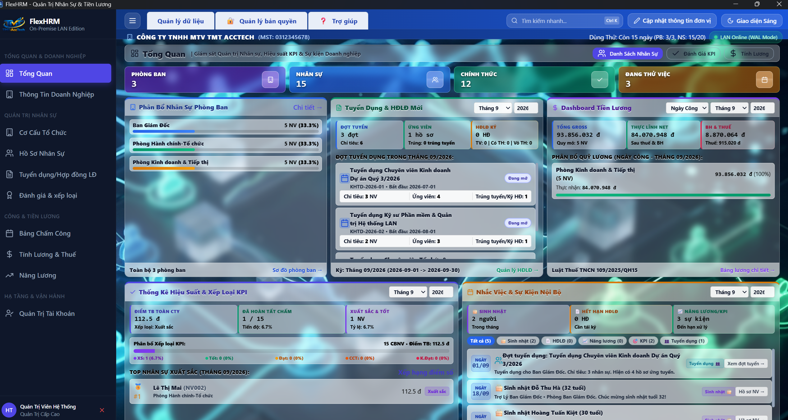Image resolution: width=788 pixels, height=420 pixels.
Task: Click the calendar icon in Nhắc Việc header
Action: pyautogui.click(x=470, y=292)
